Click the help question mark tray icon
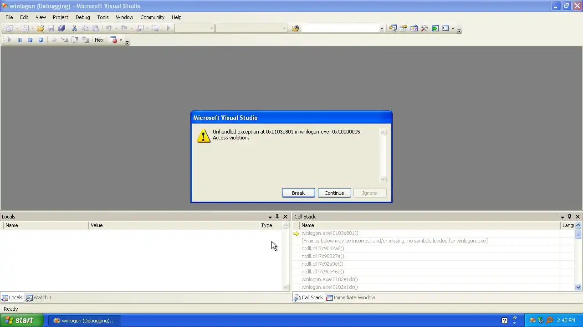 (504, 321)
